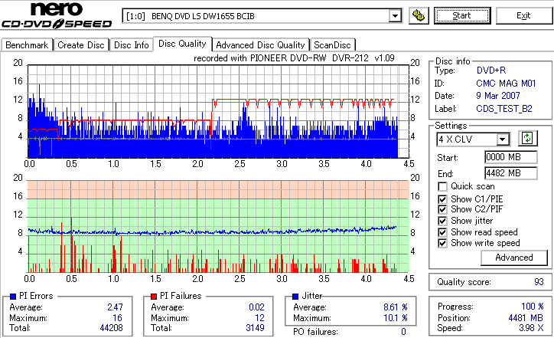Image resolution: width=554 pixels, height=338 pixels.
Task: Click the Start button
Action: 462,16
